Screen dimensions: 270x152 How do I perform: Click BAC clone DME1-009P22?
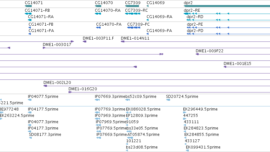point(210,51)
